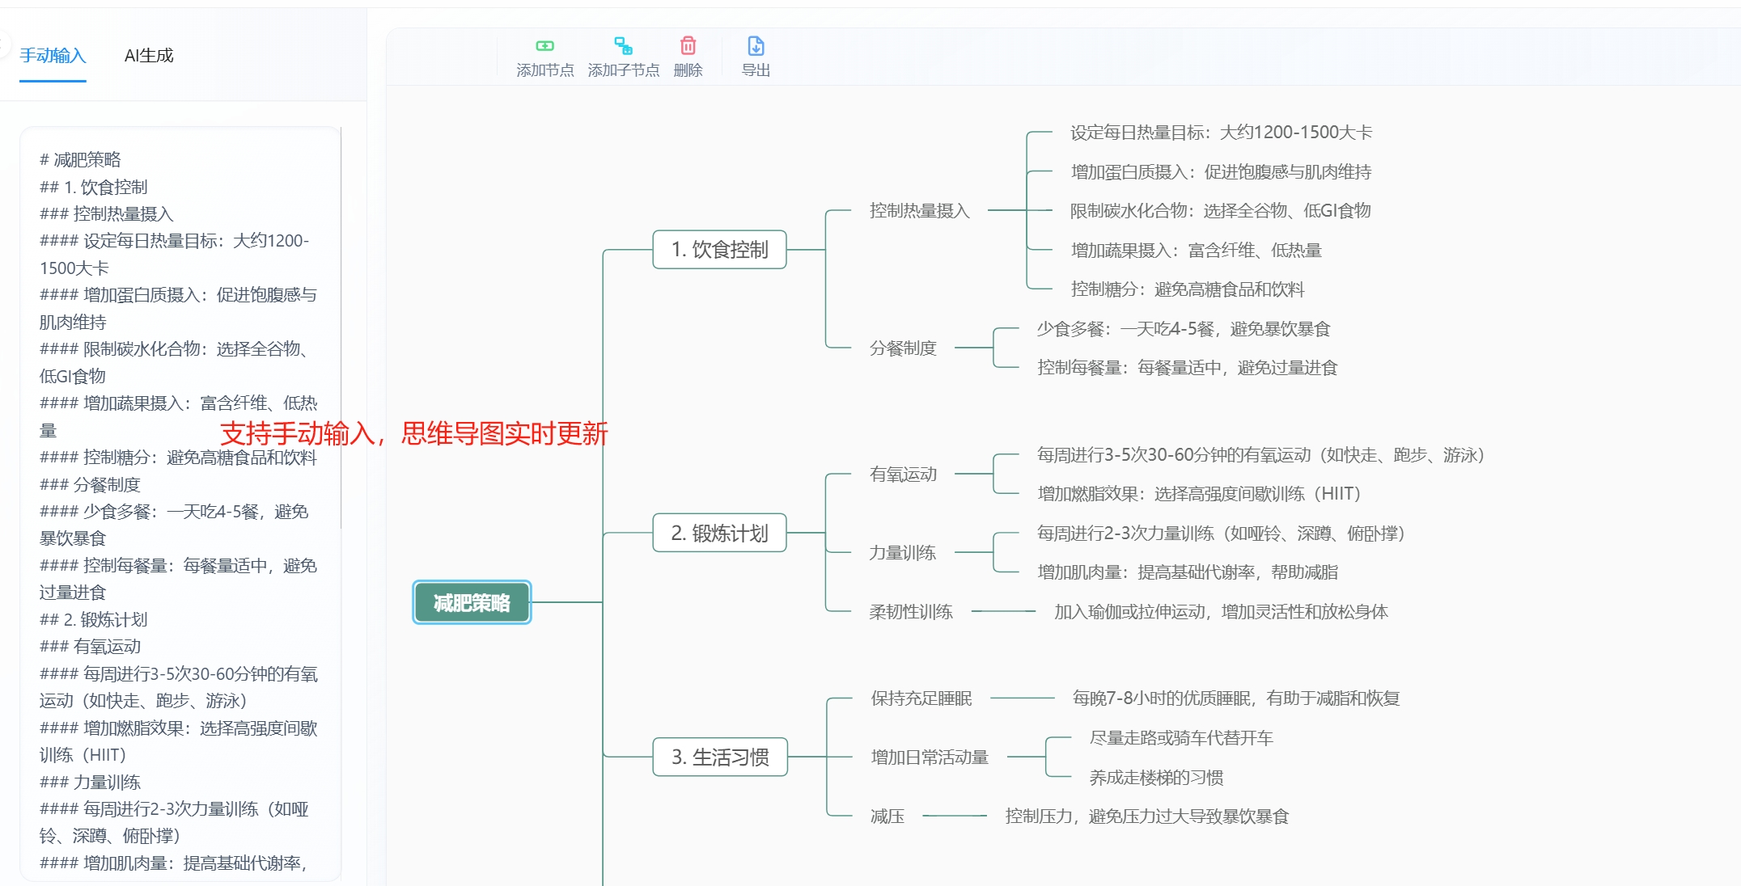1741x886 pixels.
Task: Click node 尽量走路或骑车代替开车
Action: click(1181, 738)
